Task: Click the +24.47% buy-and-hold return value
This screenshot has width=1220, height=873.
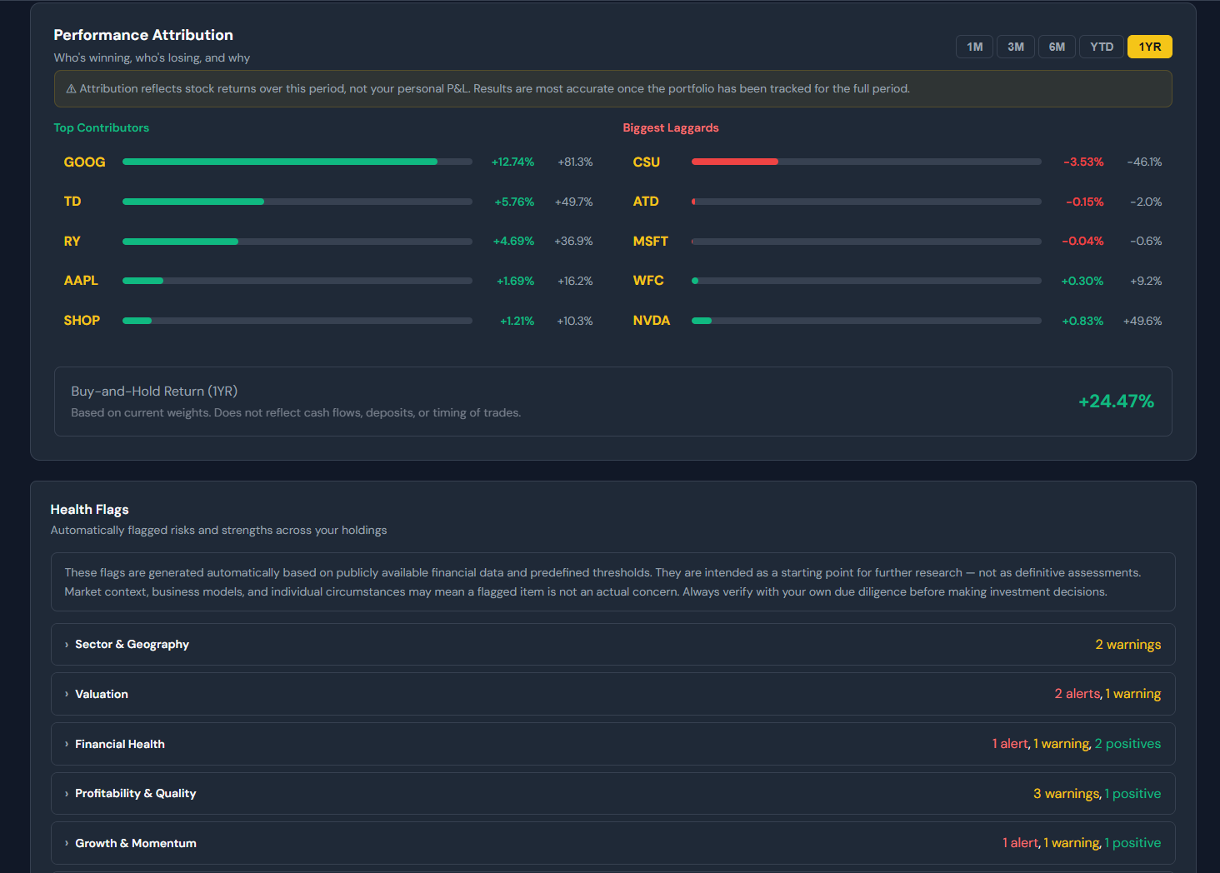Action: [x=1116, y=402]
